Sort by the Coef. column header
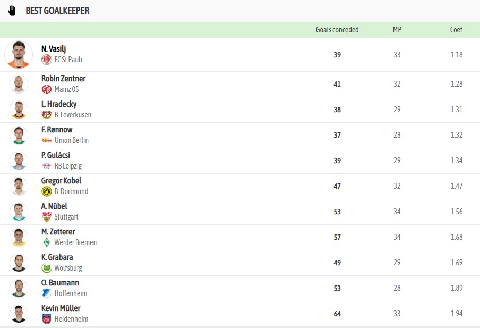 [457, 30]
